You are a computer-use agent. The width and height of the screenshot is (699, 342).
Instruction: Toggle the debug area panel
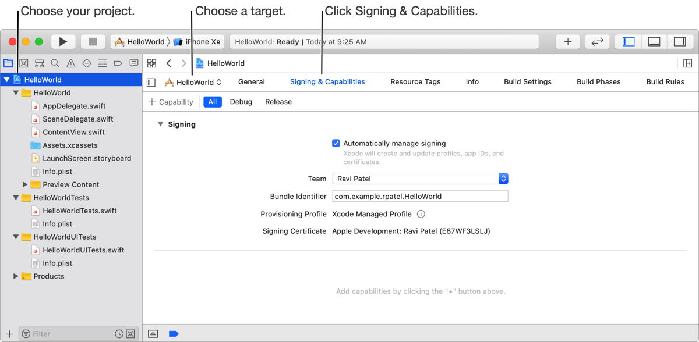pos(654,41)
